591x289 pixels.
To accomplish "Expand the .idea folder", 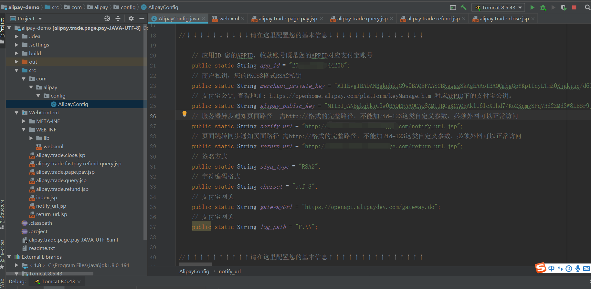I will [x=16, y=36].
